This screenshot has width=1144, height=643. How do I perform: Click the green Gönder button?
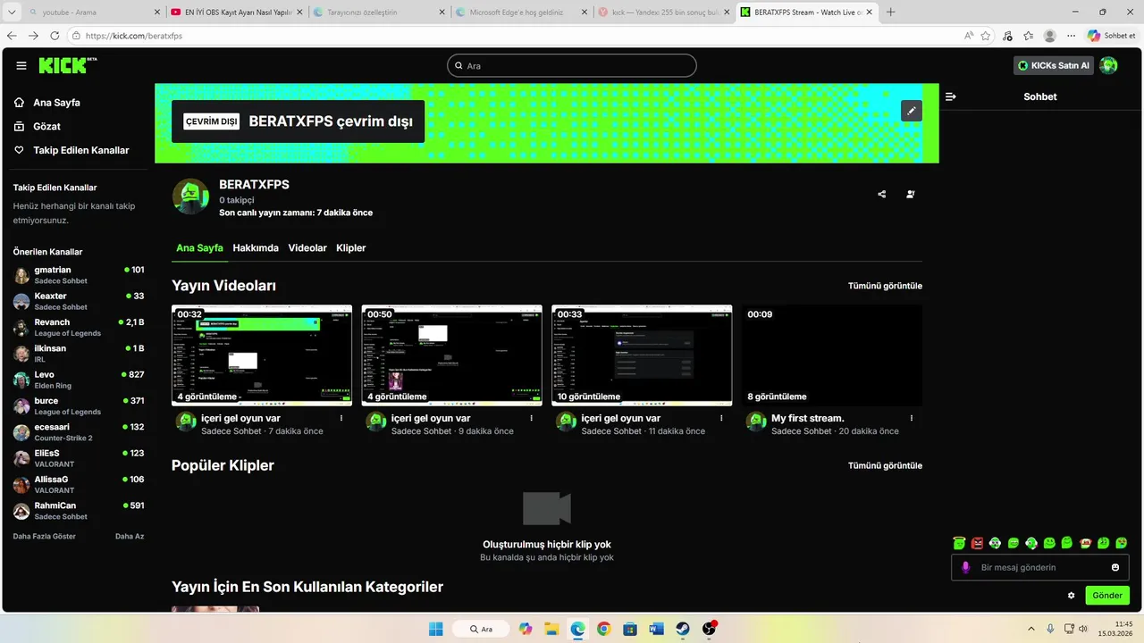(1107, 596)
